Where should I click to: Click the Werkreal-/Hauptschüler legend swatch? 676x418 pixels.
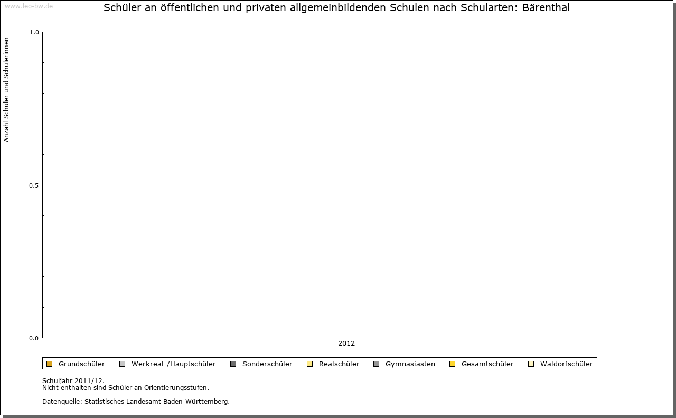click(x=122, y=364)
